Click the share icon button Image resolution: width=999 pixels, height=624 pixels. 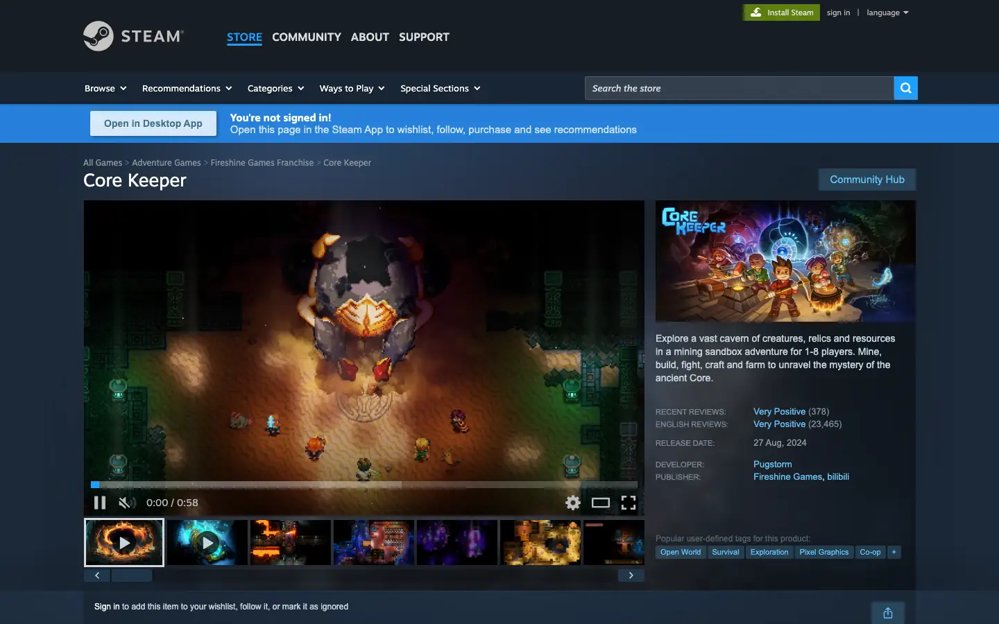(x=888, y=613)
